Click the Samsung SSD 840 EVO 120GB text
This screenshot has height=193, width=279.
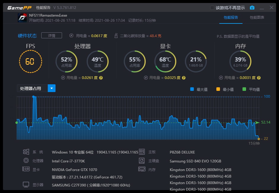coord(195,161)
